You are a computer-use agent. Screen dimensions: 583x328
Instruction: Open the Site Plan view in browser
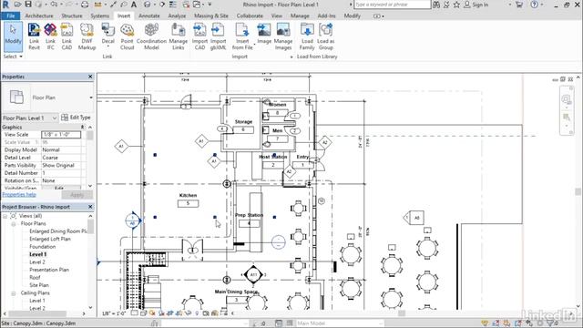pyautogui.click(x=39, y=285)
